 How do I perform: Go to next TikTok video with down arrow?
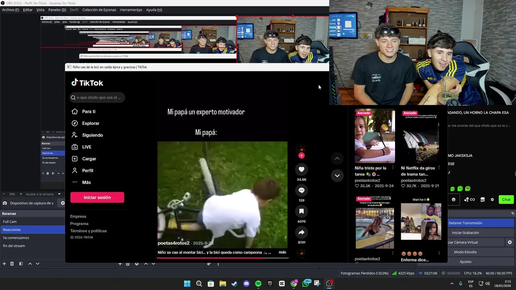coord(337,175)
